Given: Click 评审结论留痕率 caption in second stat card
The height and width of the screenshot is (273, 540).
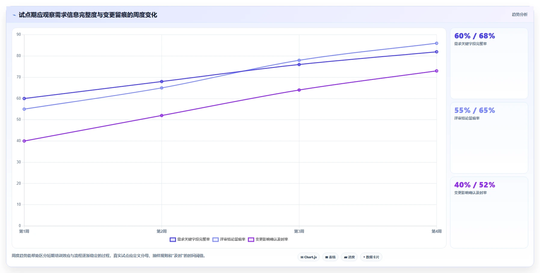Looking at the screenshot, I should pyautogui.click(x=467, y=118).
